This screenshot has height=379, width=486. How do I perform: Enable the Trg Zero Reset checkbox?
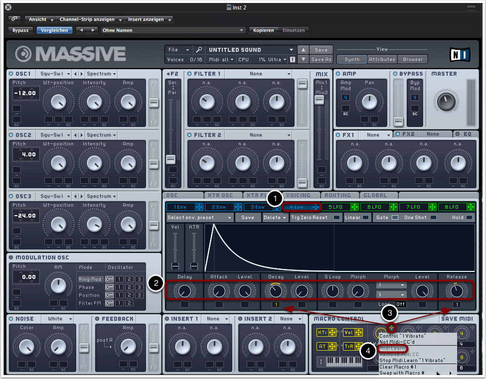click(x=337, y=218)
